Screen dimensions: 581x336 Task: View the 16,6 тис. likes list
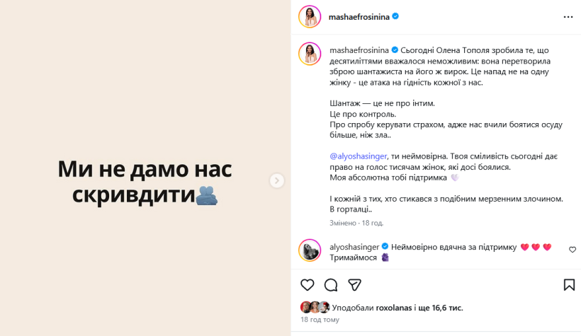[444, 308]
